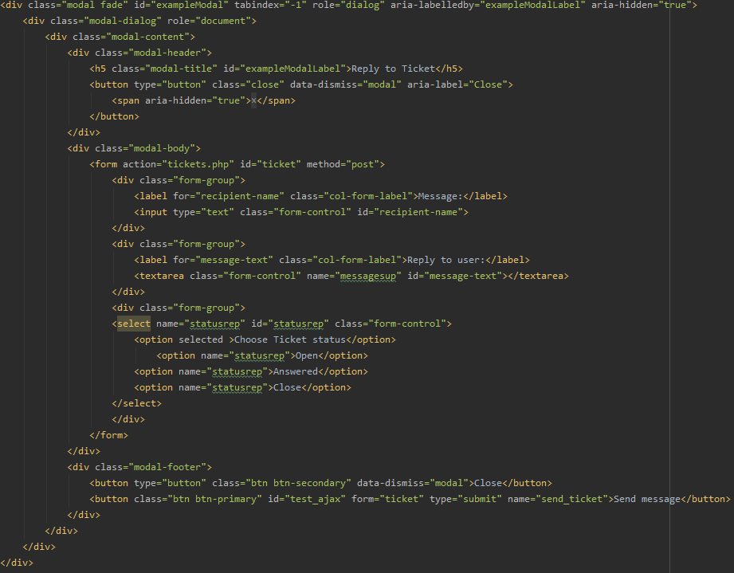Click the type="submit" attribute
The width and height of the screenshot is (734, 573).
click(465, 499)
